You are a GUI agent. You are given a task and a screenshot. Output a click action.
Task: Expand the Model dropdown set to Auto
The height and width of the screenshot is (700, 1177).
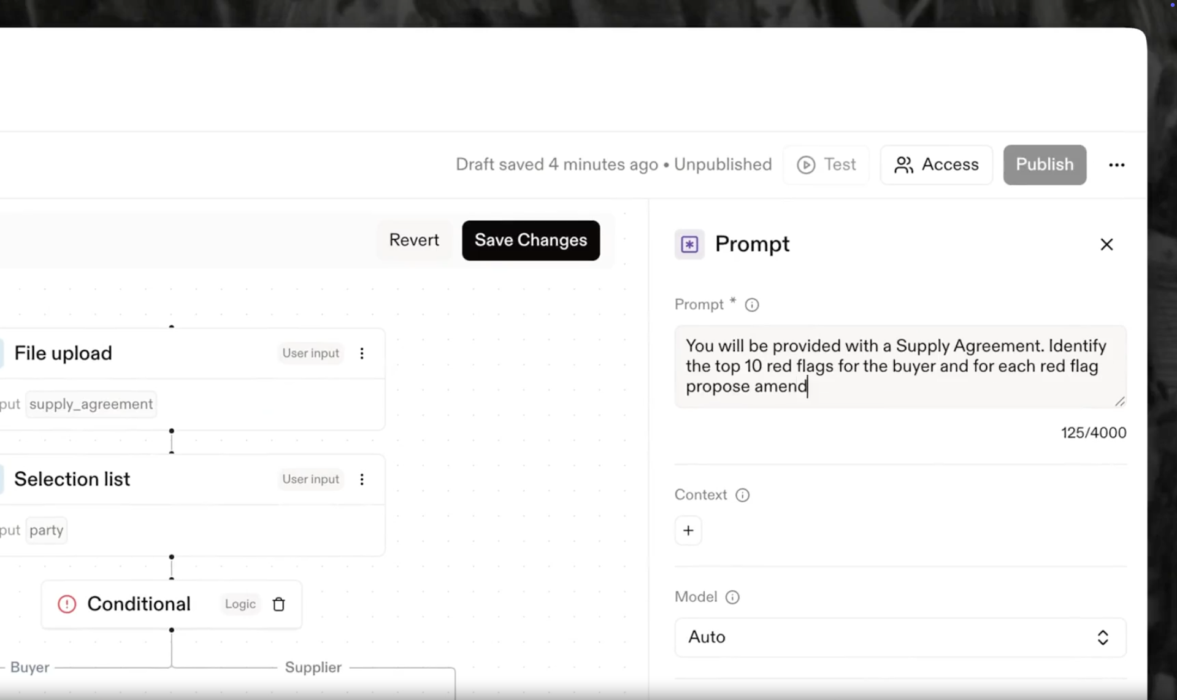pyautogui.click(x=900, y=637)
